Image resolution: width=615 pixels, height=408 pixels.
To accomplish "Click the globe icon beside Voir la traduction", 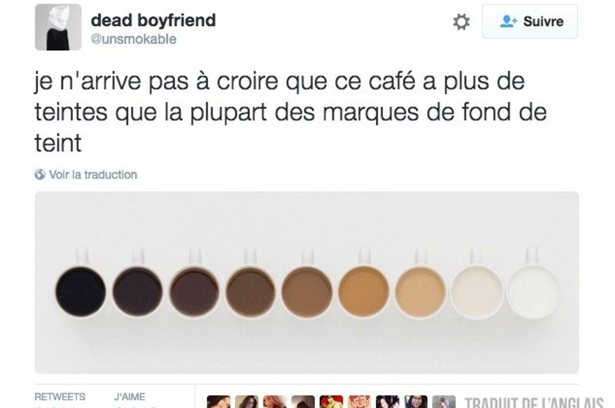I will tap(40, 175).
